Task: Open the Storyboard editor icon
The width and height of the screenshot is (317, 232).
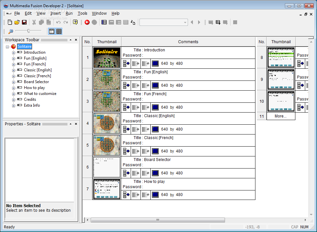Action: 104,22
